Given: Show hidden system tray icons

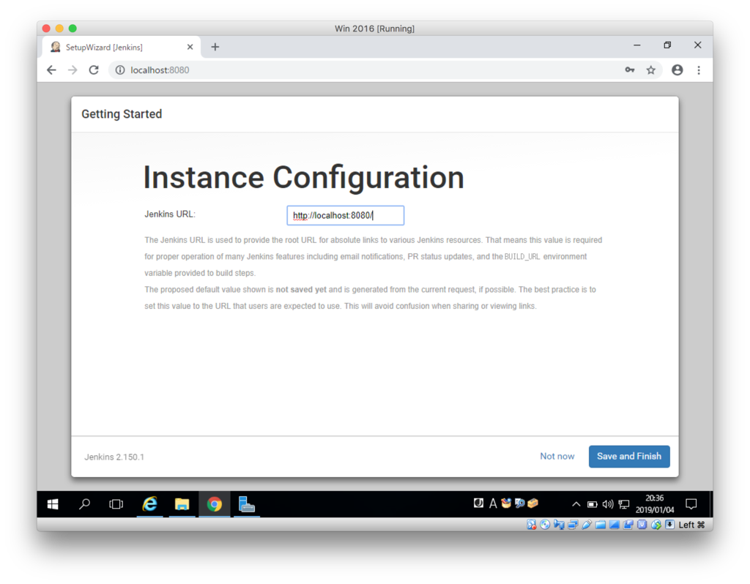Looking at the screenshot, I should (576, 504).
